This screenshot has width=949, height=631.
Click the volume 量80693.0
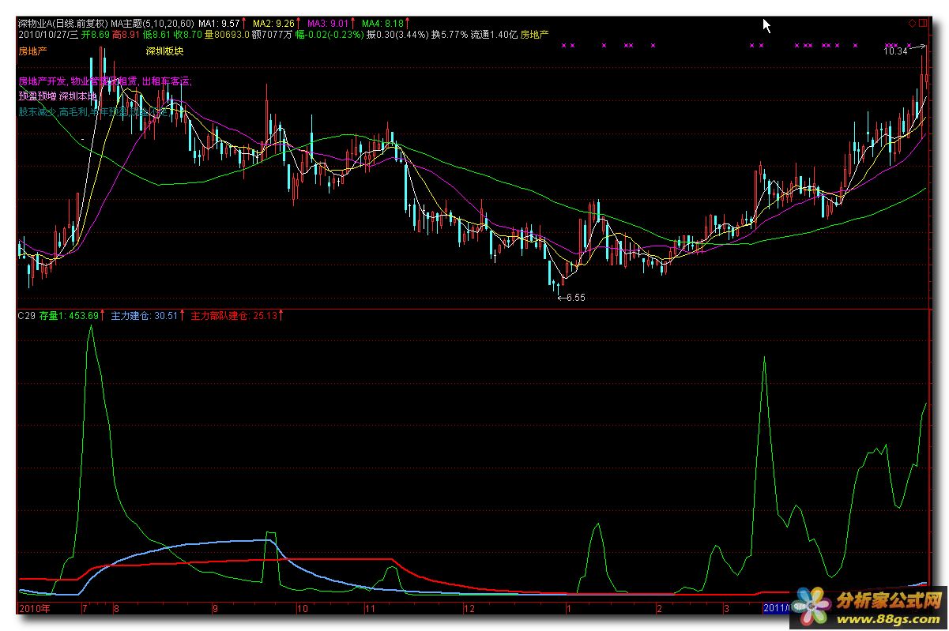pos(227,35)
